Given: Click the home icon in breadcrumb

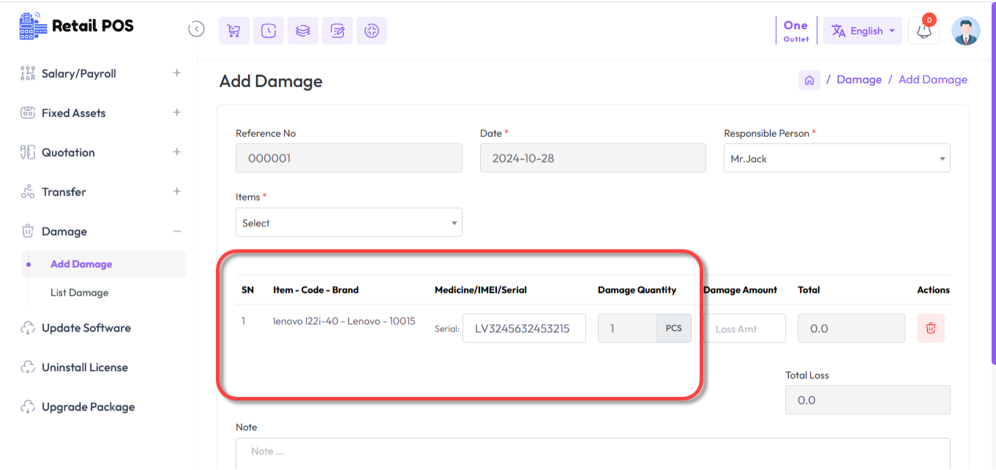Looking at the screenshot, I should tap(809, 81).
